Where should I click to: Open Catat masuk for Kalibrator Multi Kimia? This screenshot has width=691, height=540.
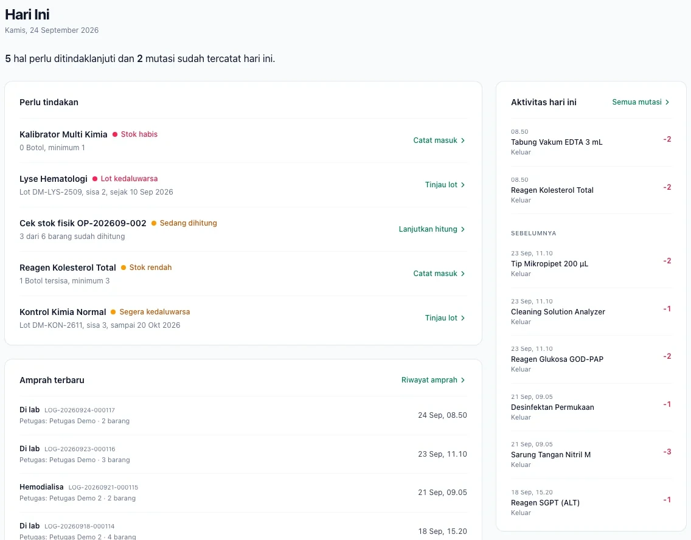pos(439,140)
